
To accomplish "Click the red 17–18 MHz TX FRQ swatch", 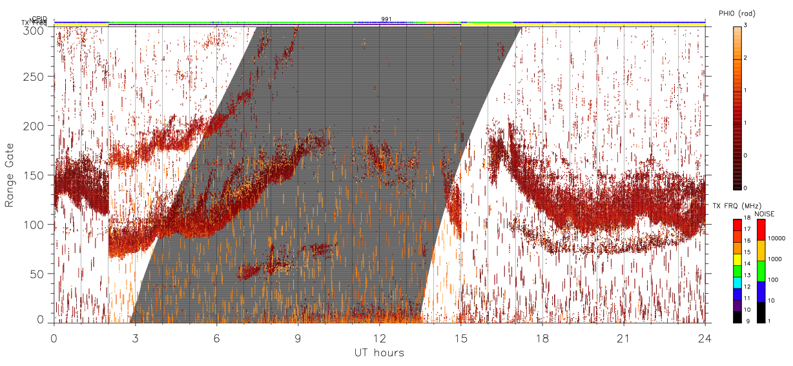I will click(x=737, y=225).
